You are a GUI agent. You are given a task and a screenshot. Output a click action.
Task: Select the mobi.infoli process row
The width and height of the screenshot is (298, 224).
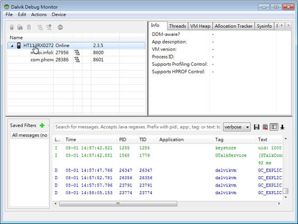click(x=76, y=53)
